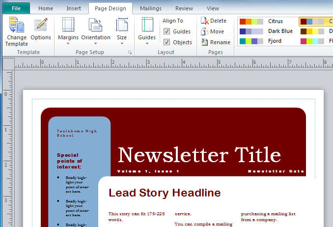Toggle the Align To Guides checkbox
This screenshot has width=333, height=227.
tap(167, 31)
